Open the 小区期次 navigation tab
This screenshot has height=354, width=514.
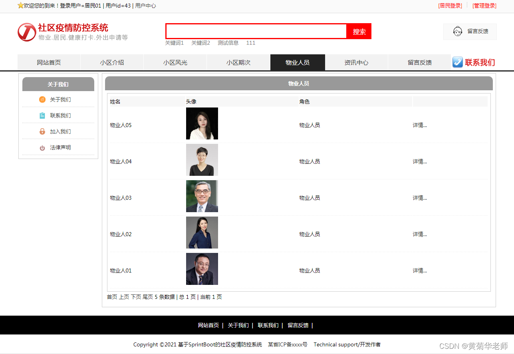[238, 62]
